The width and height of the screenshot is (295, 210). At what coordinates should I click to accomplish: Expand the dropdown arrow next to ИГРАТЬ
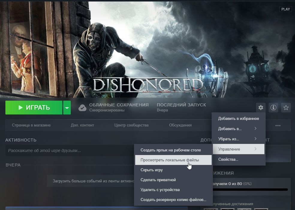tap(67, 108)
